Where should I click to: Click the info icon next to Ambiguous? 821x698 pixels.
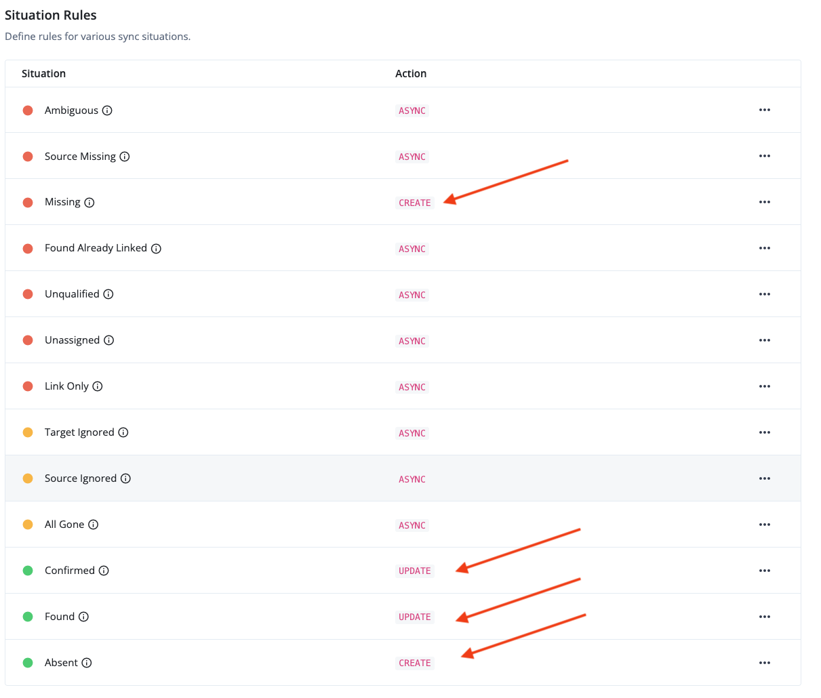(x=107, y=110)
